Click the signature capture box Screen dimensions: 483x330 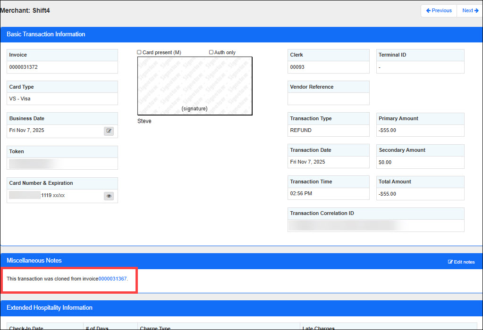[195, 86]
